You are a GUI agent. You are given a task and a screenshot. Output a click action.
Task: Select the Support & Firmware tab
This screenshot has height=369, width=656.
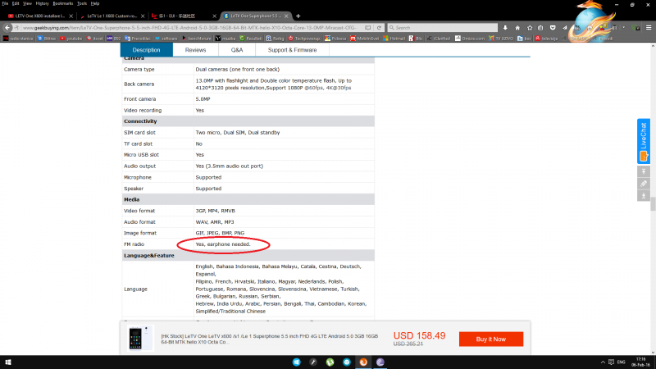(x=292, y=50)
